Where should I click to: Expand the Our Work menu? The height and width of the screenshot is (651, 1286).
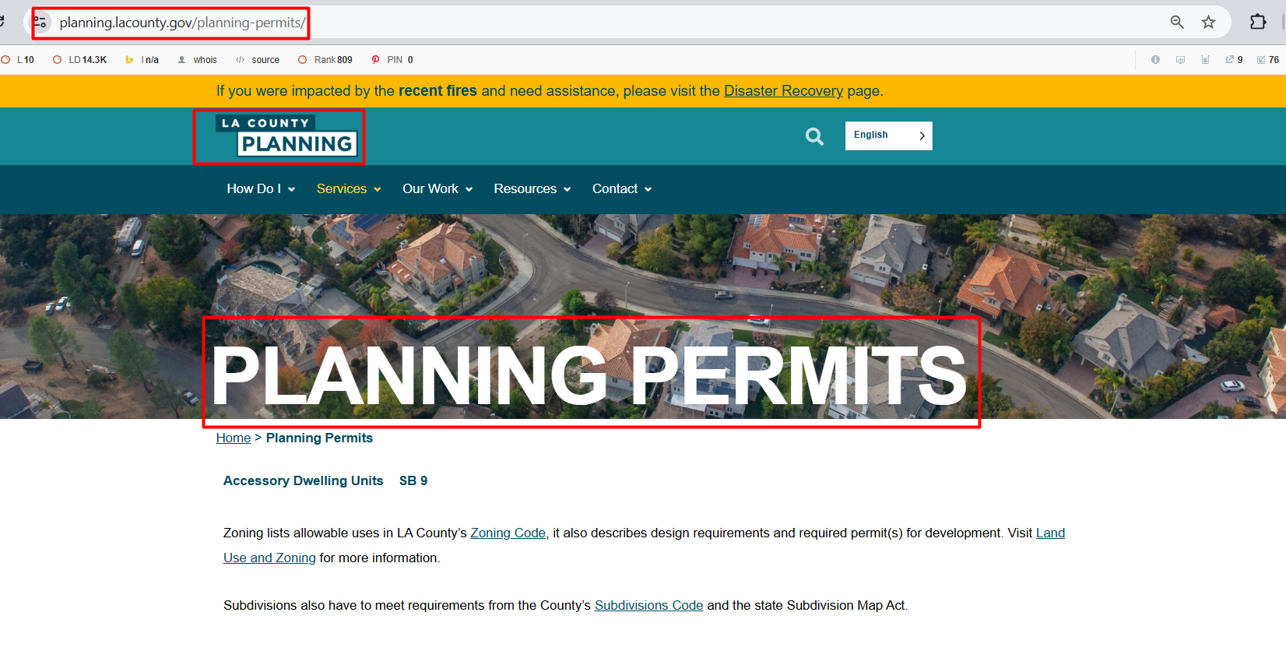[437, 189]
